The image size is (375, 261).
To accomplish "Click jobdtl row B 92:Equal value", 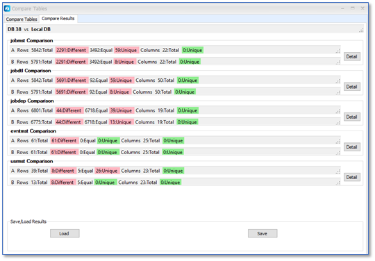I will click(98, 92).
